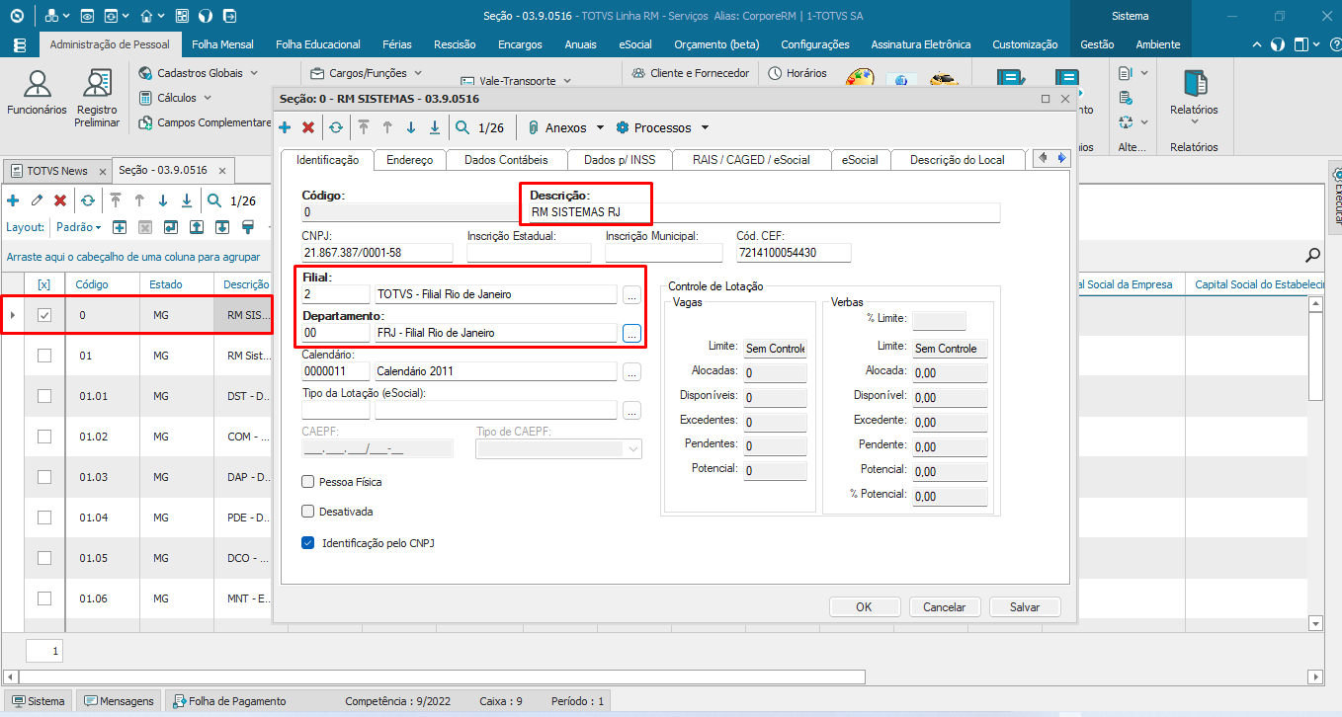
Task: Jump to last record in list toolbar
Action: (x=187, y=200)
